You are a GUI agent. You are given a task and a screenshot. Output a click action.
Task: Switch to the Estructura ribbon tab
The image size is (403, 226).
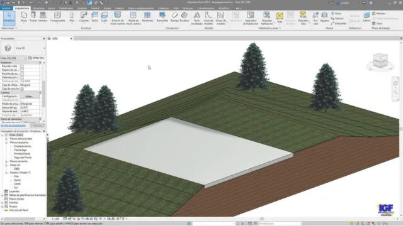[38, 8]
